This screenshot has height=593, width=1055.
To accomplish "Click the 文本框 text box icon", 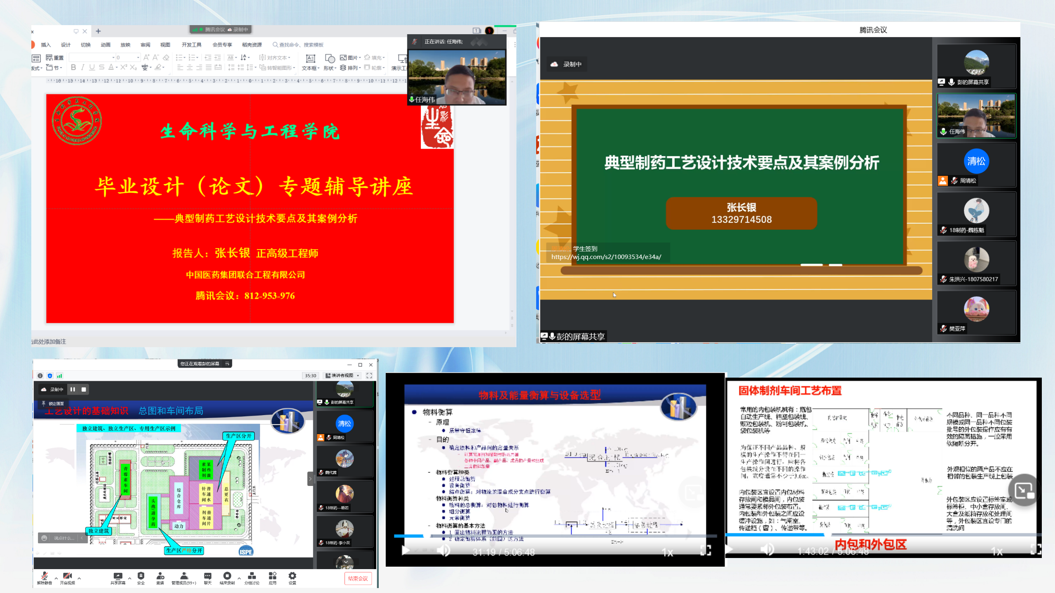I will point(310,59).
